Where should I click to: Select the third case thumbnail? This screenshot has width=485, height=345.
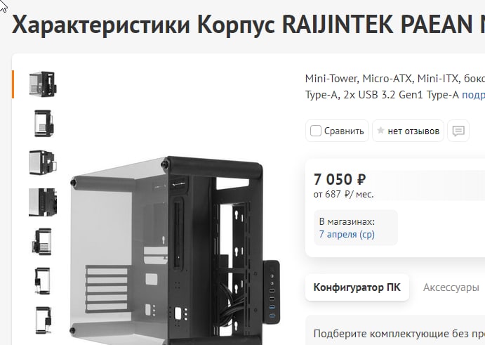pyautogui.click(x=43, y=162)
